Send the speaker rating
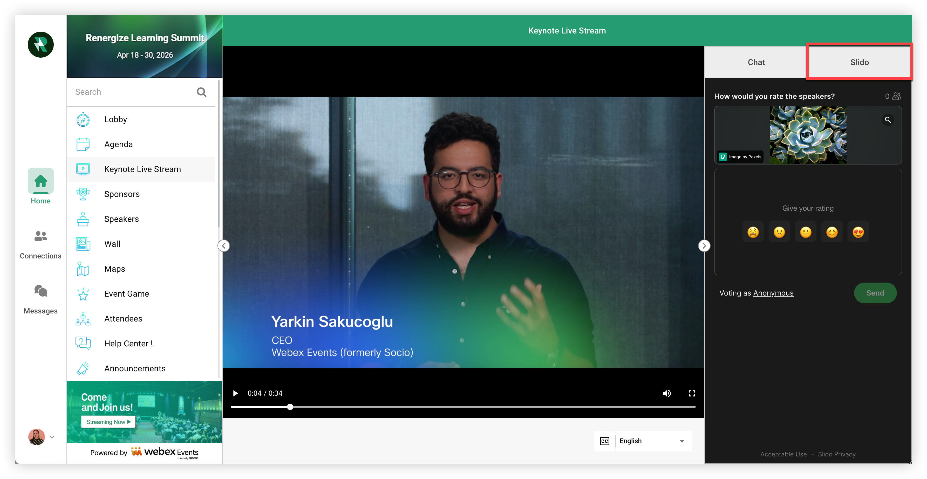The height and width of the screenshot is (479, 927). click(875, 293)
